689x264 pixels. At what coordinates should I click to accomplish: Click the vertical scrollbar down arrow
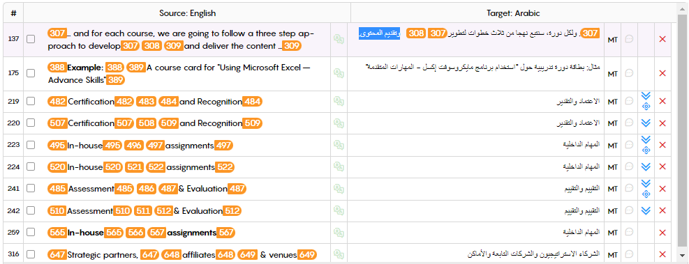click(681, 255)
